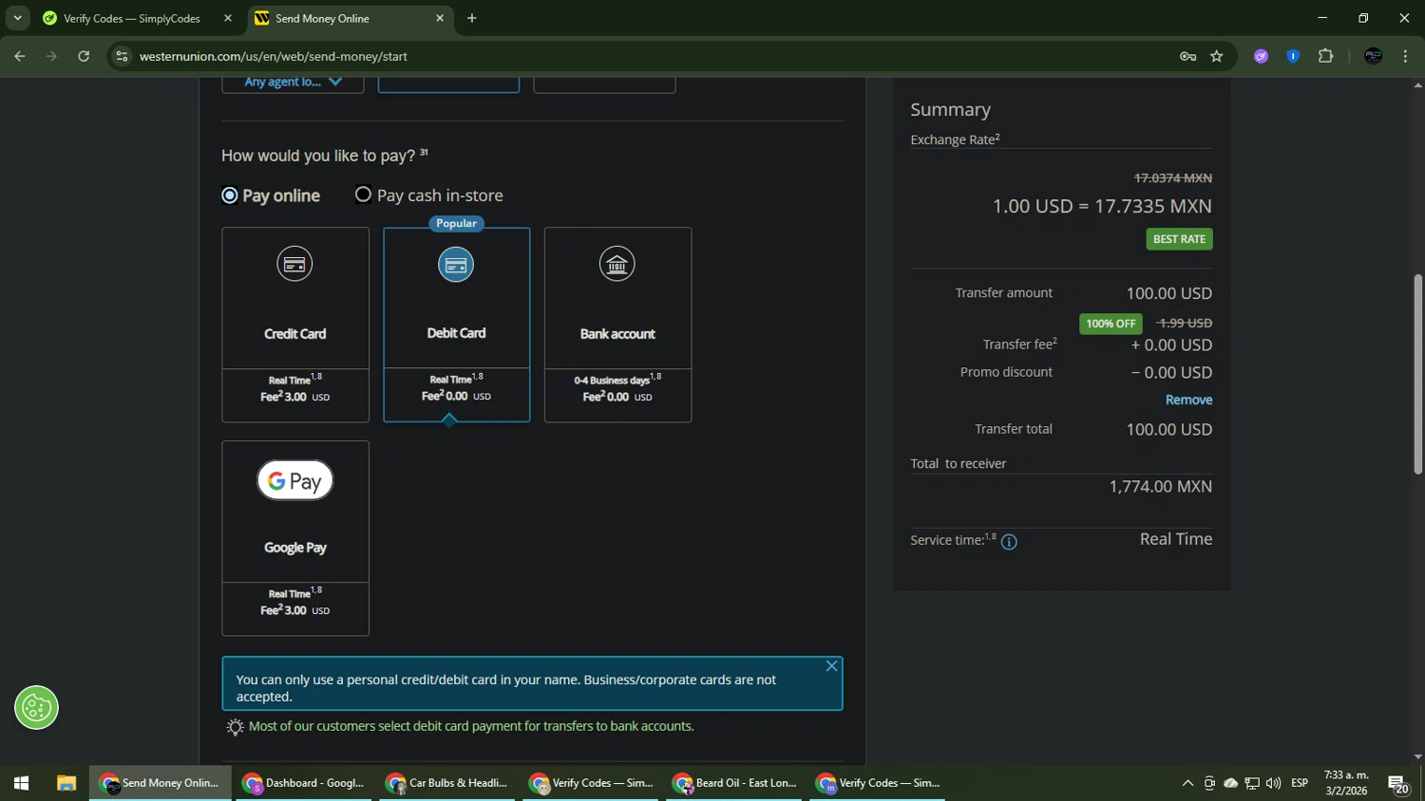This screenshot has height=801, width=1425.
Task: Click the scrollbar down arrow
Action: click(1417, 756)
